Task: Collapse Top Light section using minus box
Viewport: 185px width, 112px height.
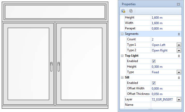Action: point(122,56)
